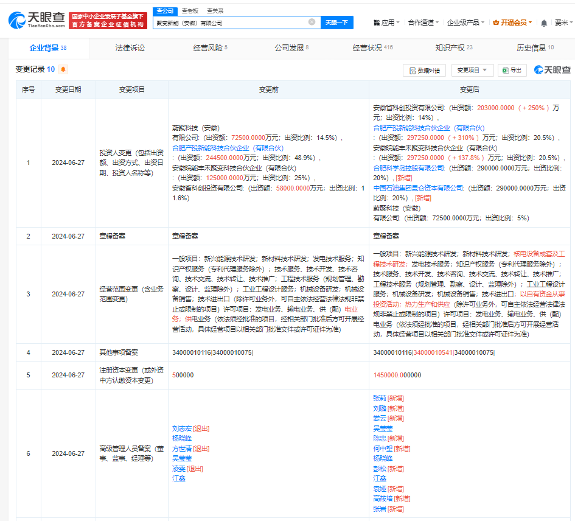The width and height of the screenshot is (575, 521).
Task: Click the Excel icon on the 导出 button
Action: (x=504, y=70)
